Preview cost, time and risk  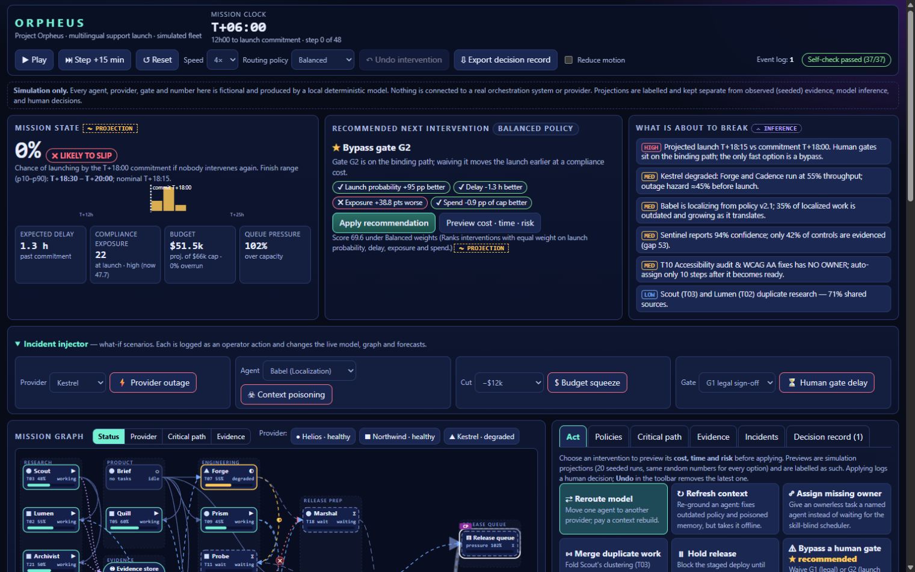[490, 223]
